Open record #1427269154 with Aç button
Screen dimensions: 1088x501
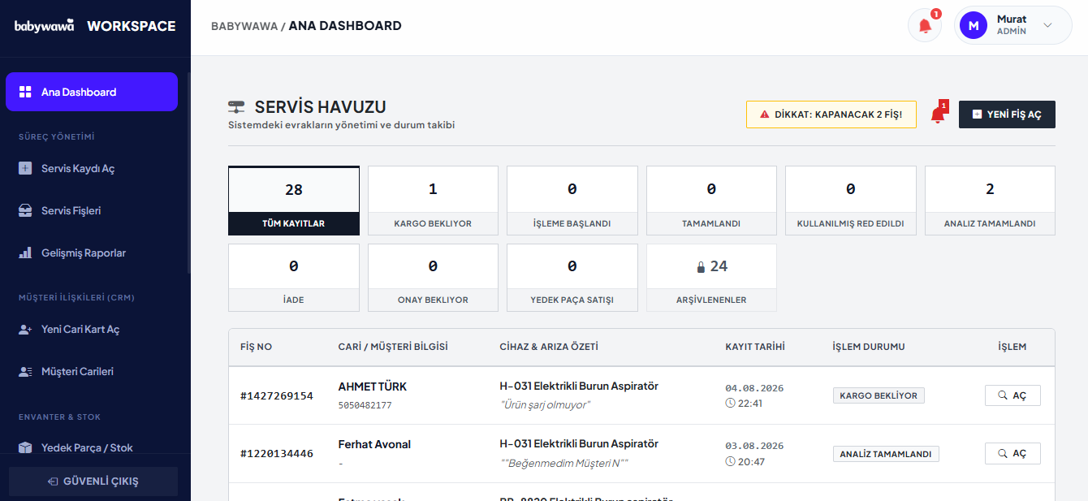(x=1012, y=395)
